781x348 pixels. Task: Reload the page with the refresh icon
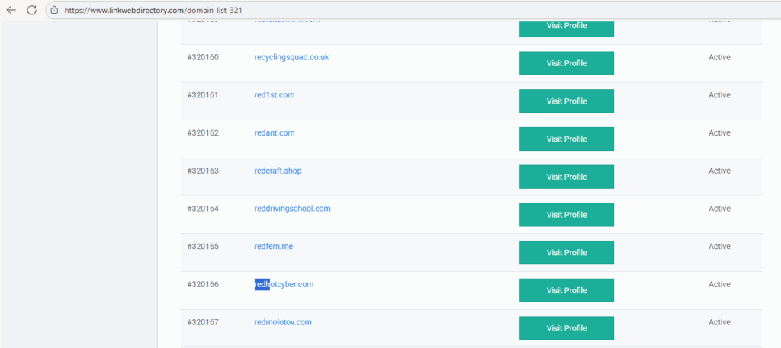(x=31, y=10)
